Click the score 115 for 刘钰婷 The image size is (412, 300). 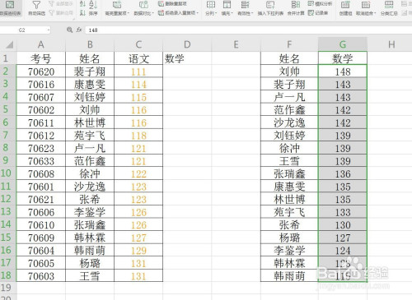point(138,97)
